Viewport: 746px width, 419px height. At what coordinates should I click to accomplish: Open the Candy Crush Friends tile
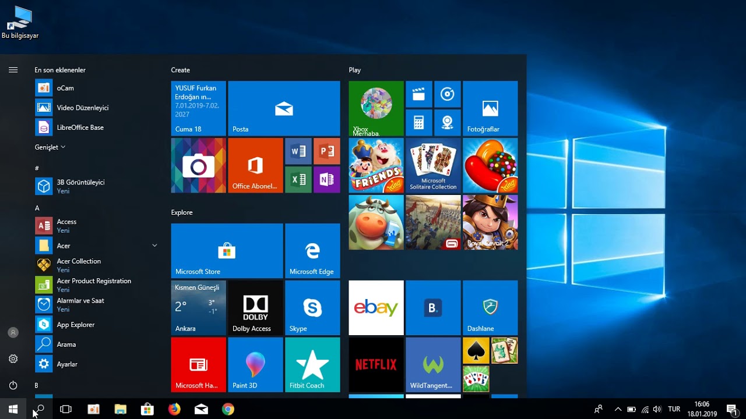[376, 165]
